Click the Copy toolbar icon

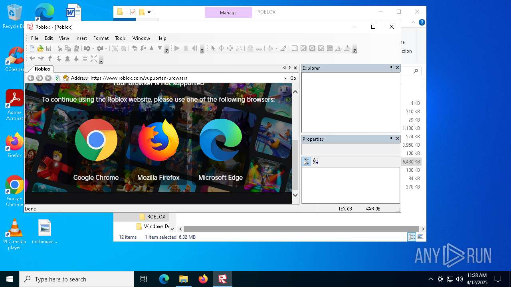[68, 49]
